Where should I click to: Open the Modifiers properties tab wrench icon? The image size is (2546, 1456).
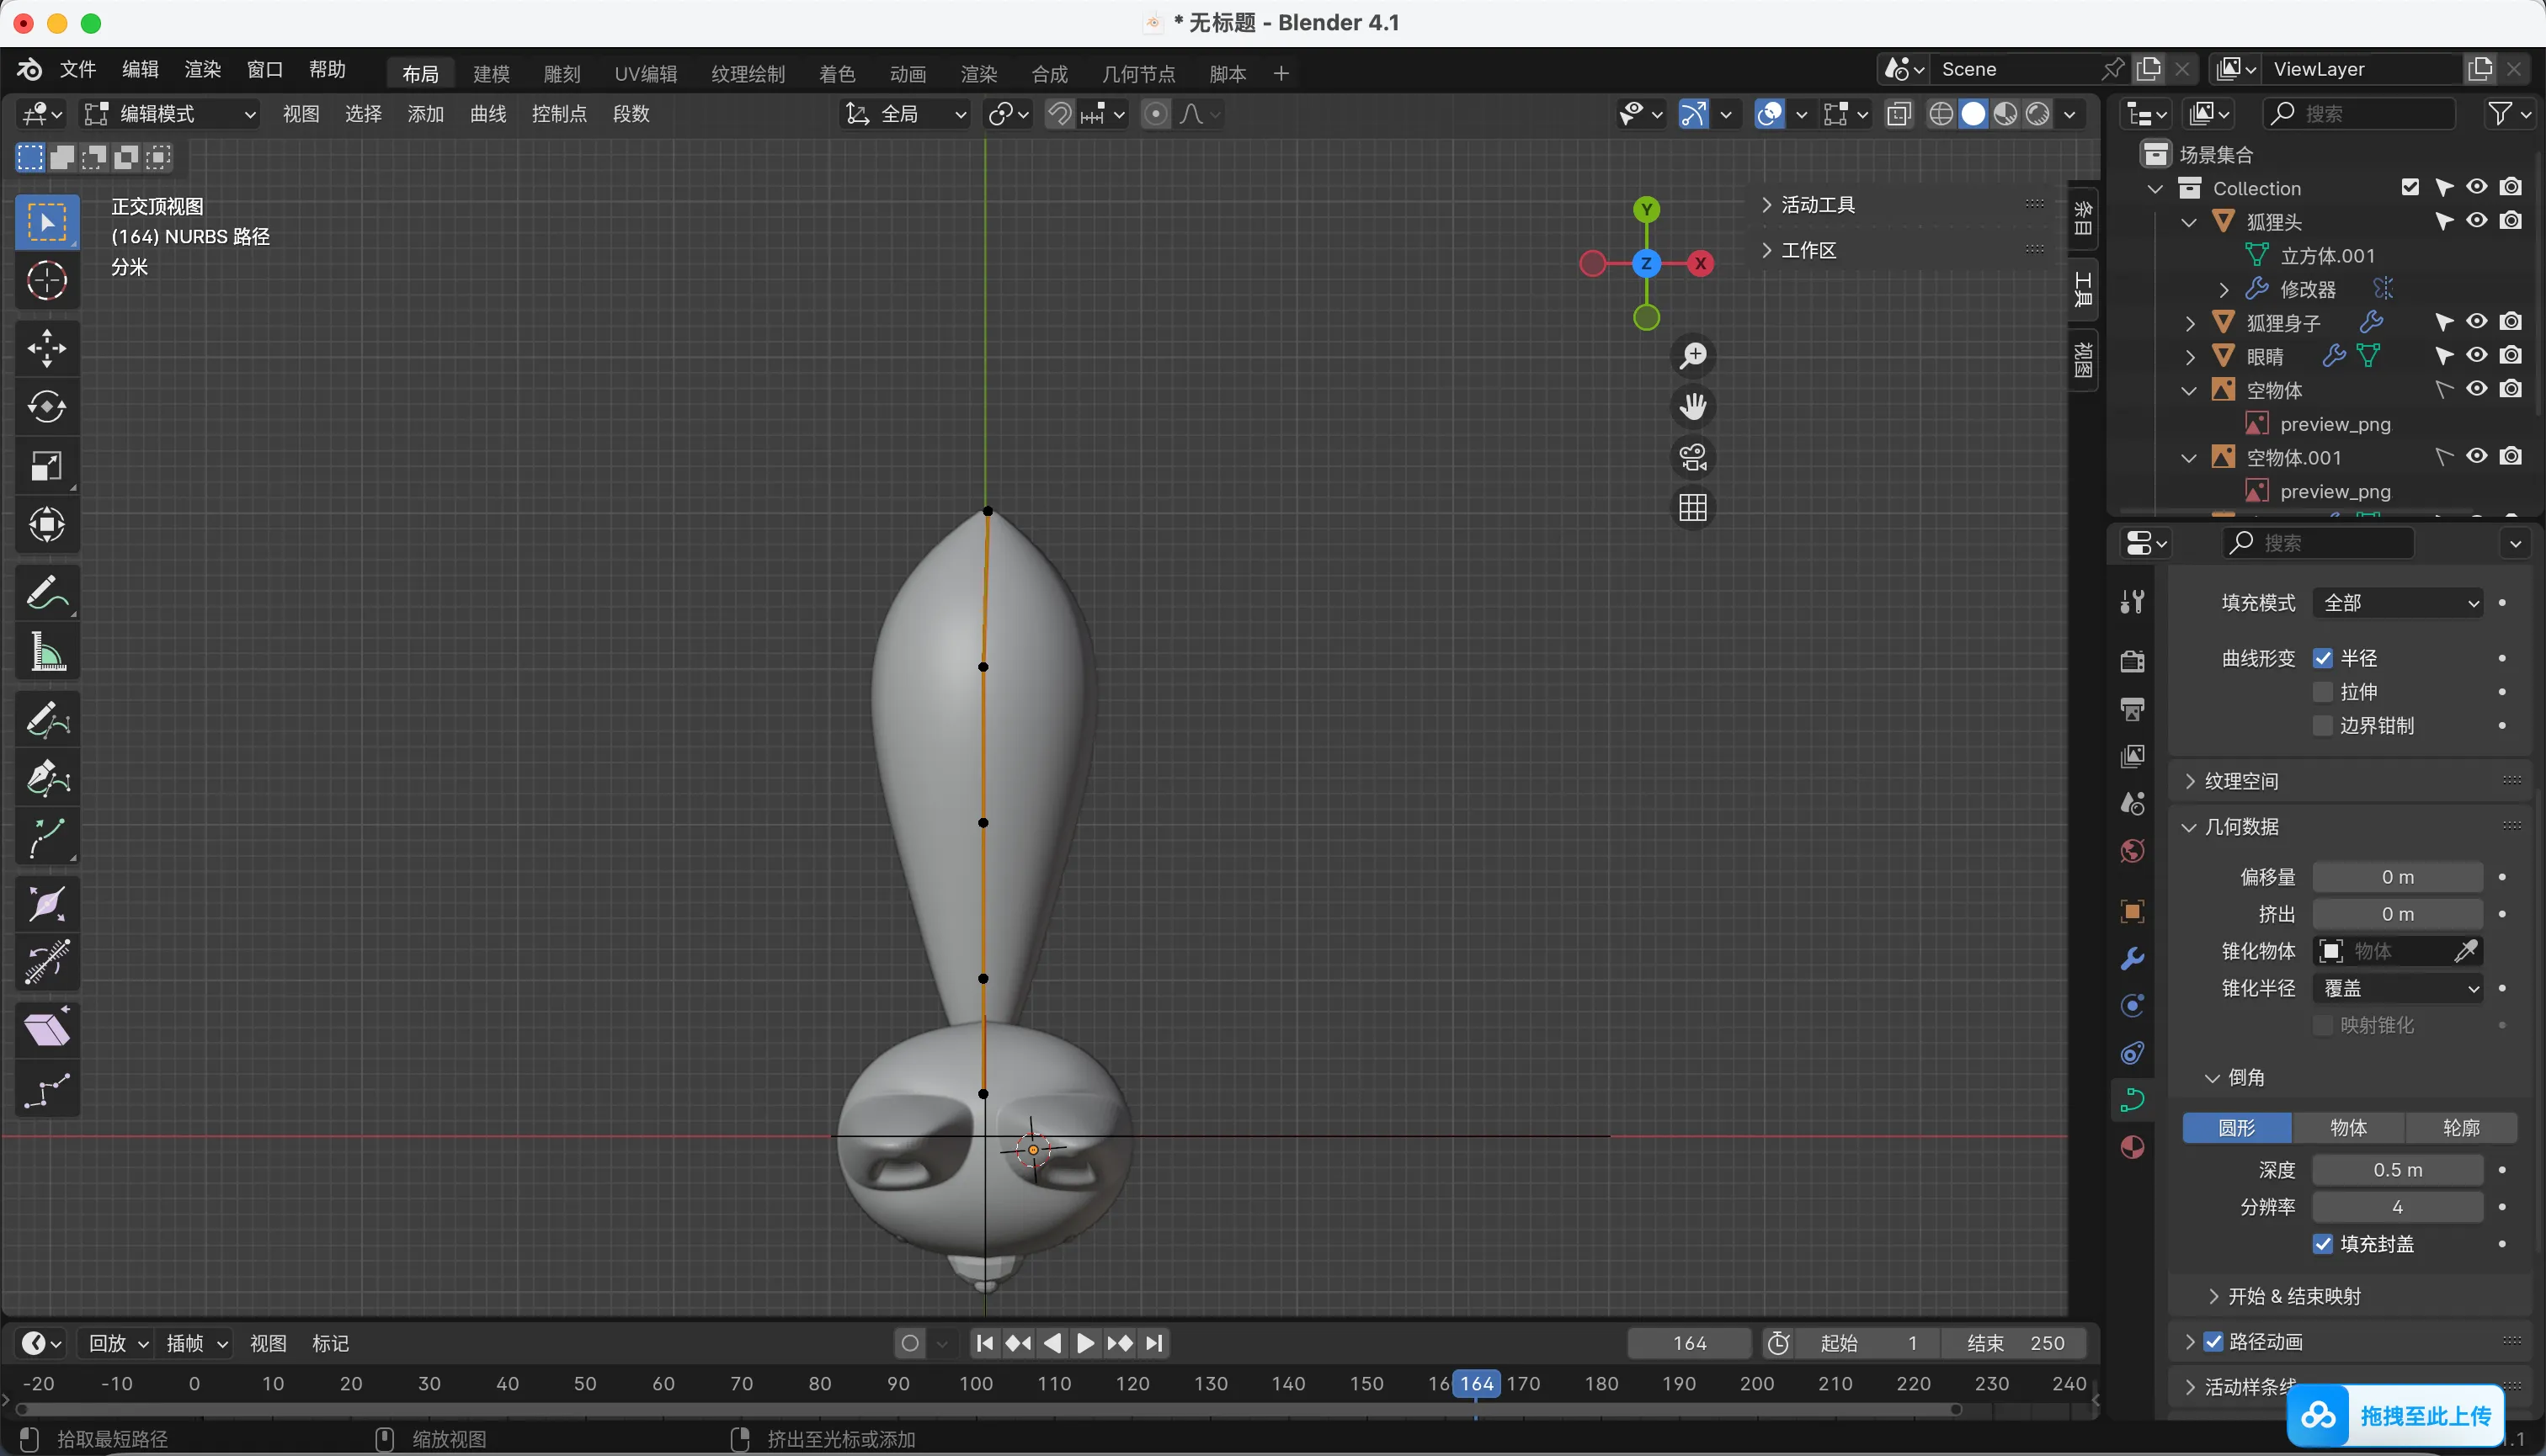pyautogui.click(x=2132, y=958)
